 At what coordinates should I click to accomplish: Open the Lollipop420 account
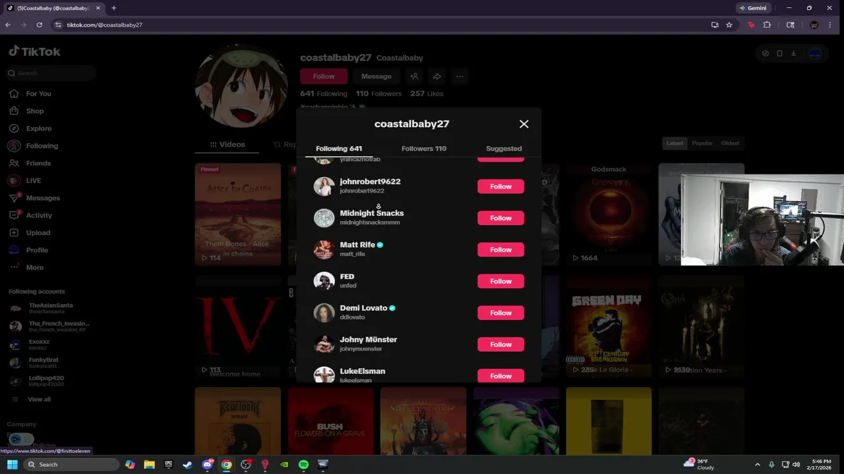45,381
